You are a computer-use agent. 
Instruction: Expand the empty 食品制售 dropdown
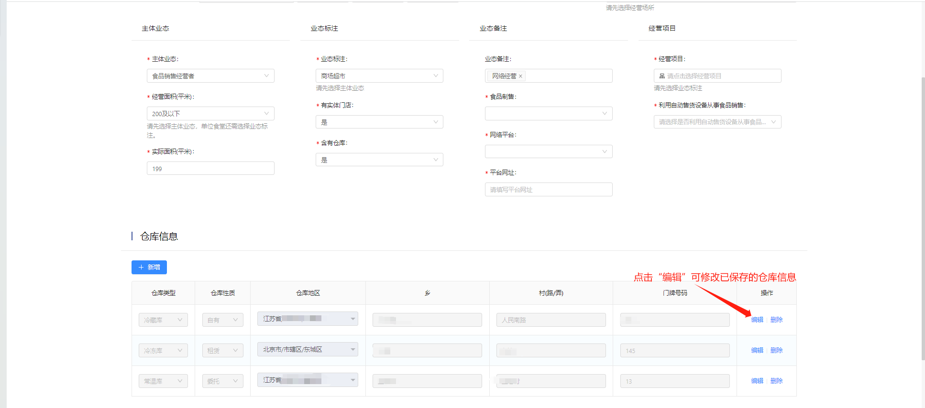(x=549, y=114)
